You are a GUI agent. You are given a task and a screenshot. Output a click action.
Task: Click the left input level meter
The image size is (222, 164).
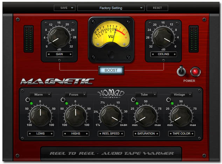[x=29, y=39]
